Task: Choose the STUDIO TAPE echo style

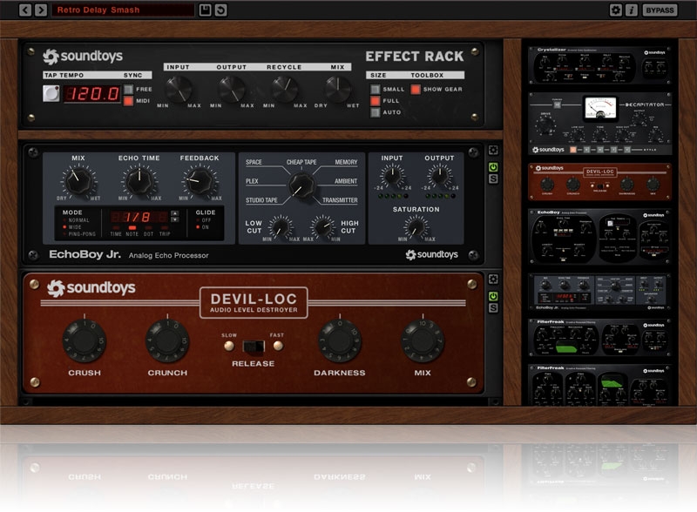Action: (261, 200)
